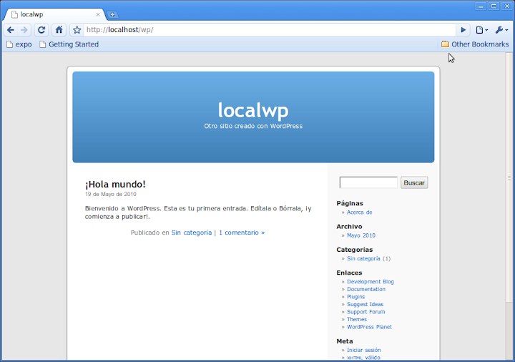Open the 1 comentario » link

[x=242, y=233]
